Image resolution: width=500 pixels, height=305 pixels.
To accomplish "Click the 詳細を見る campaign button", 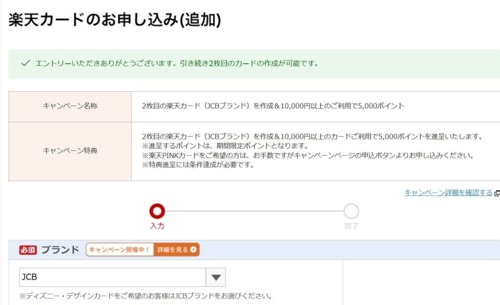I will (x=176, y=249).
